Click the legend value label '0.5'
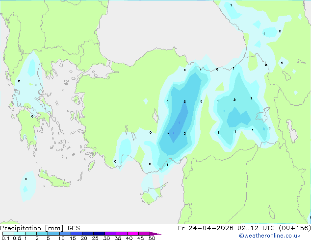The width and height of the screenshot is (311, 240). coord(17,238)
